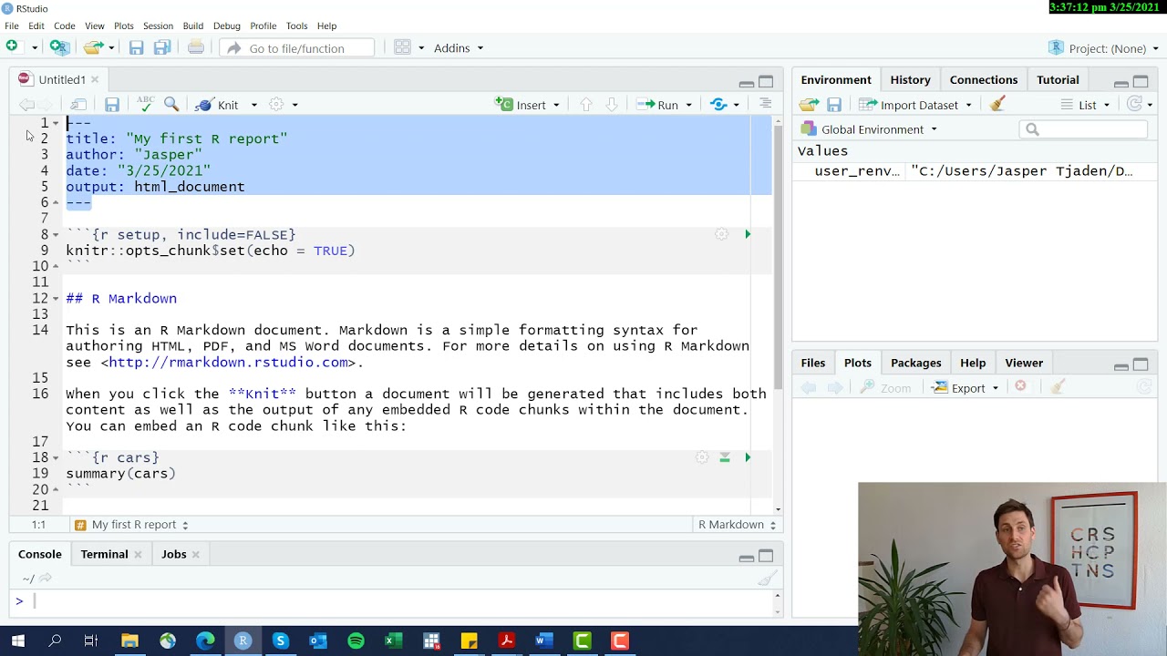The image size is (1167, 656).
Task: Open the Insert chunk dropdown
Action: 556,105
